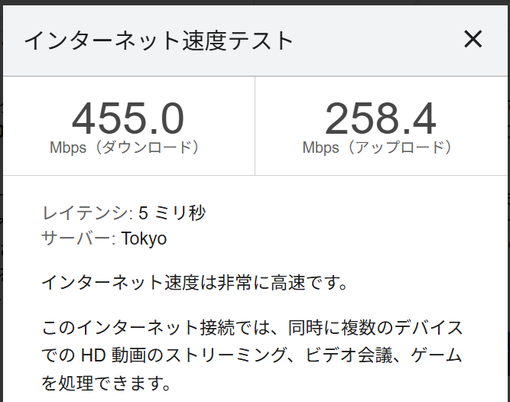Click the divider between download and upload
This screenshot has width=510, height=402.
tap(255, 125)
